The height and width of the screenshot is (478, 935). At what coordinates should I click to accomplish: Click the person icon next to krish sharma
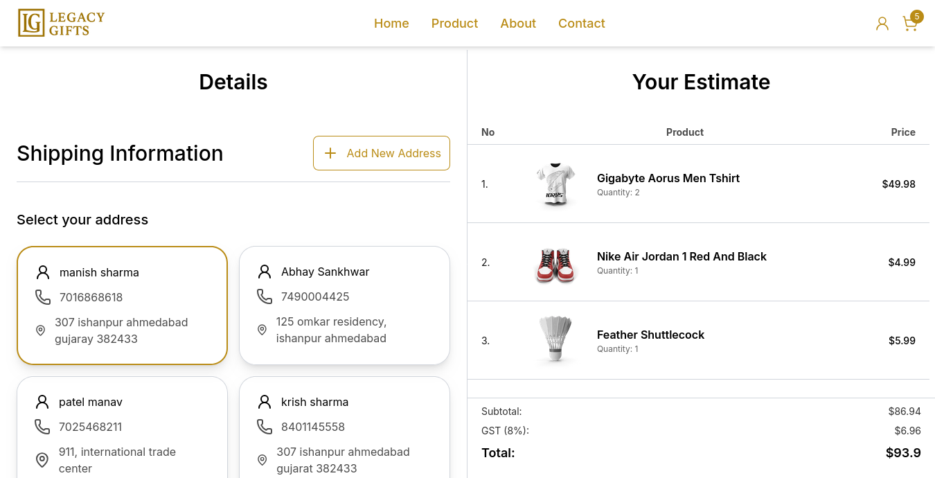pyautogui.click(x=265, y=402)
